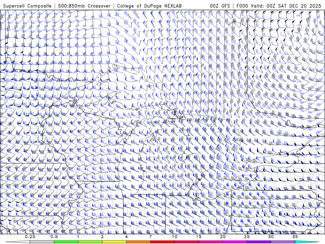Viewport: 325px width, 244px height.
Task: Click the 0.25 legend value
Action: coord(30,237)
